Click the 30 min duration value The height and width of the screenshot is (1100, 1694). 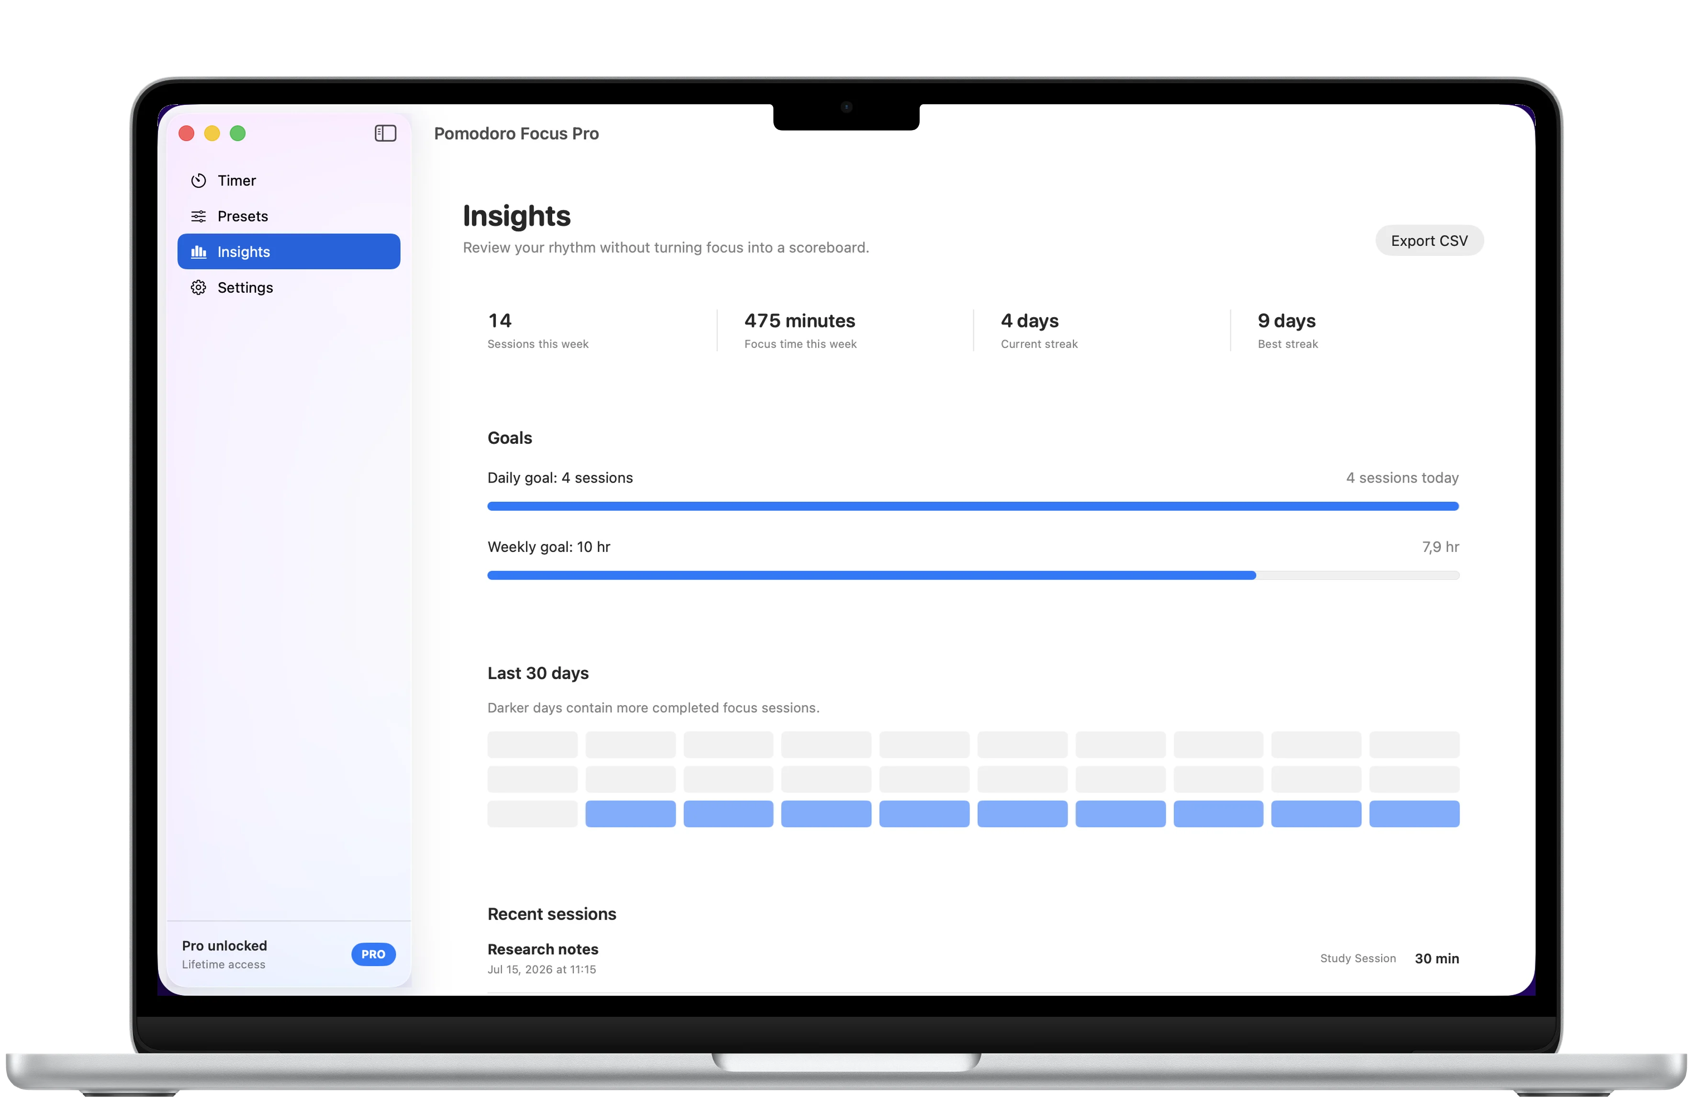pyautogui.click(x=1437, y=958)
